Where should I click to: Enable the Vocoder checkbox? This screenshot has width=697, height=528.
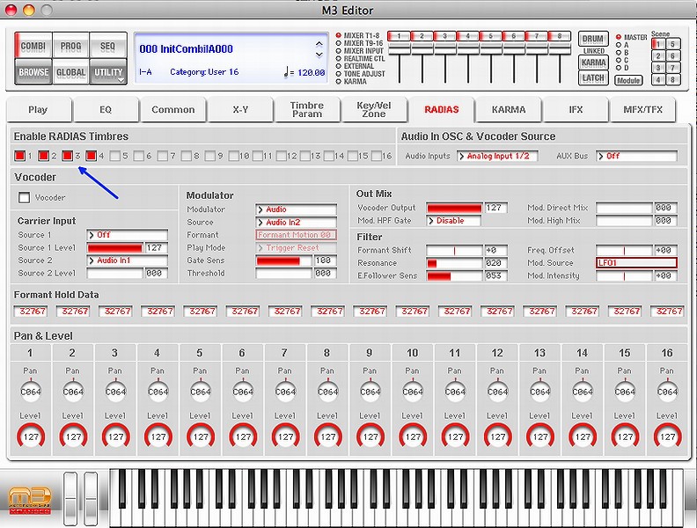pyautogui.click(x=24, y=197)
